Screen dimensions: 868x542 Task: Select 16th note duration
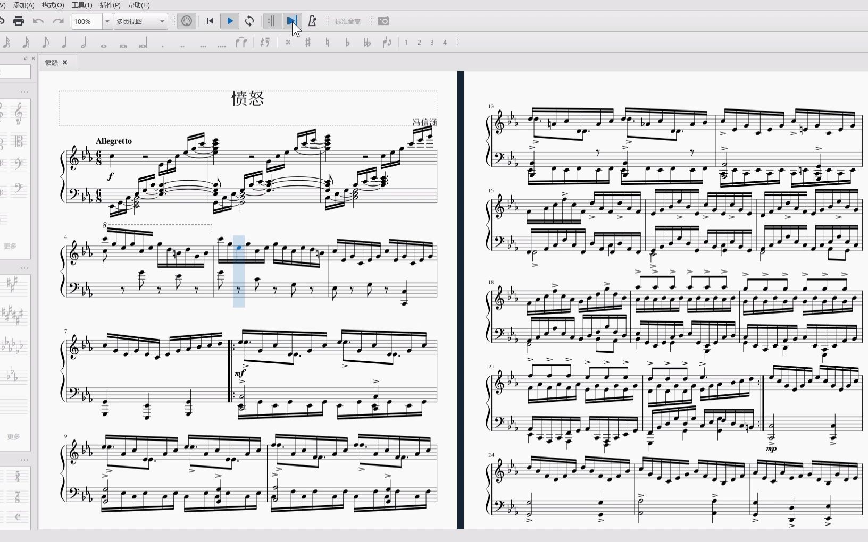[x=26, y=43]
